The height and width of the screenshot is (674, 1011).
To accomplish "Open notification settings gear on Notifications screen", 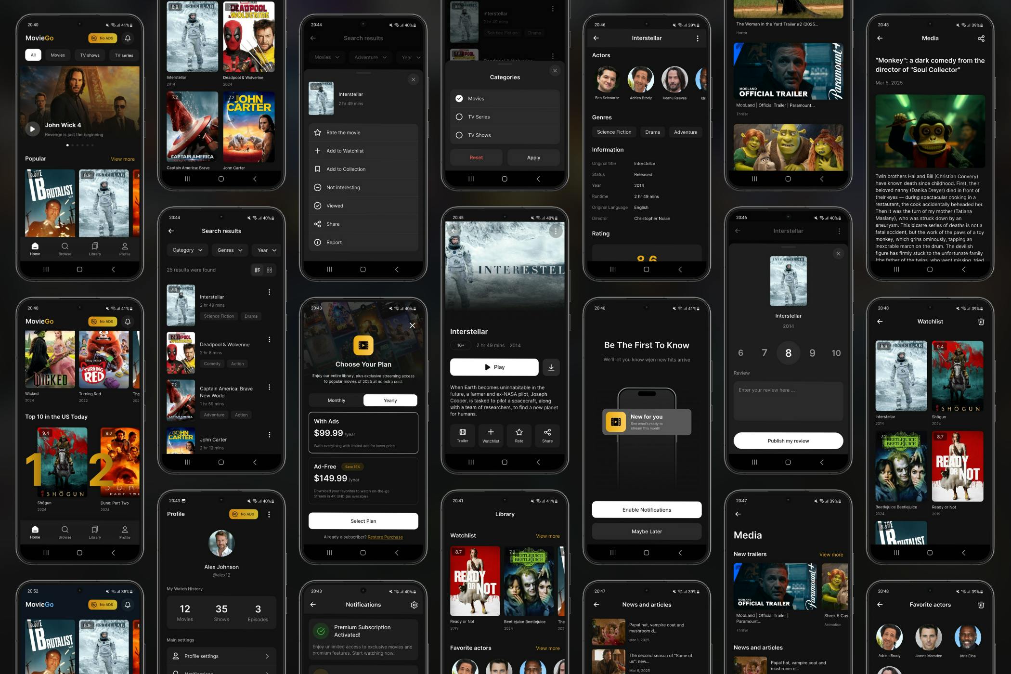I will tap(414, 605).
